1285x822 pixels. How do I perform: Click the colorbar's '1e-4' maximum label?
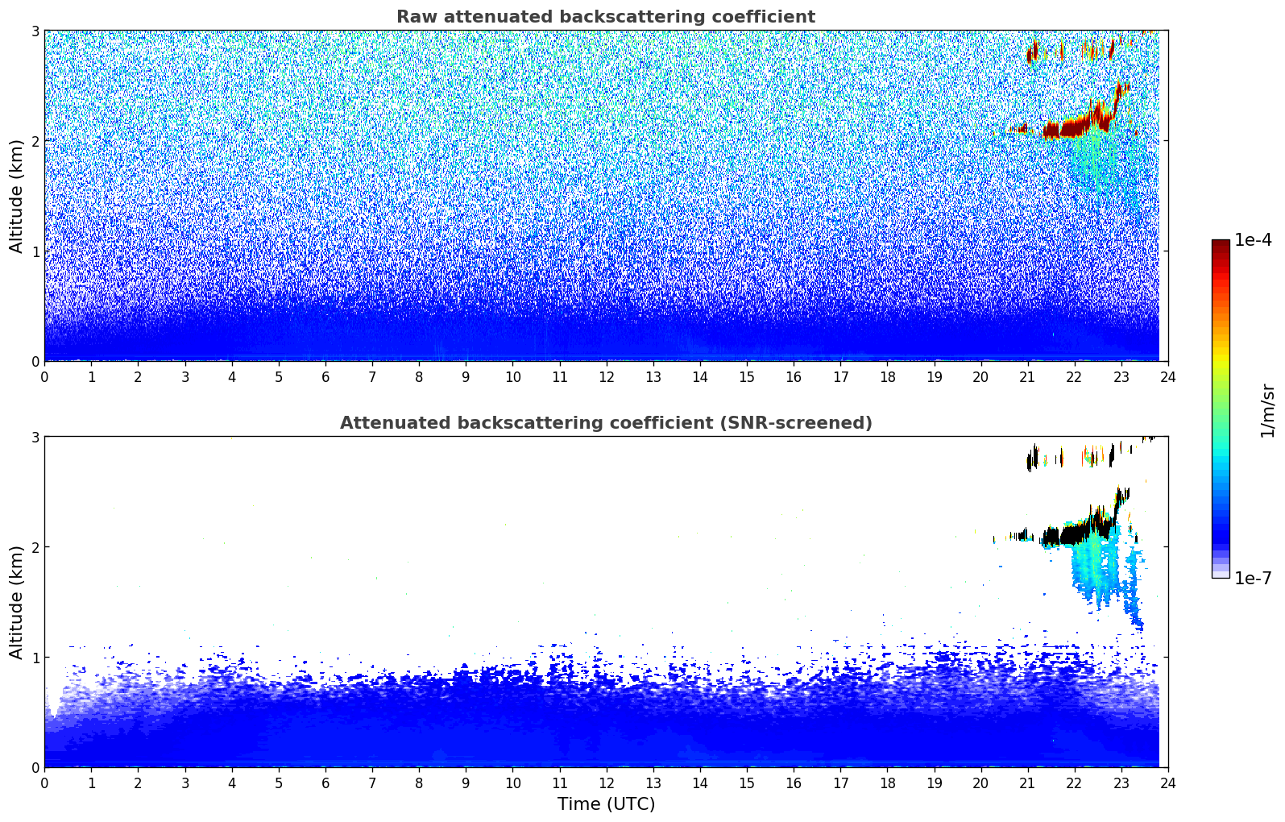[1254, 240]
